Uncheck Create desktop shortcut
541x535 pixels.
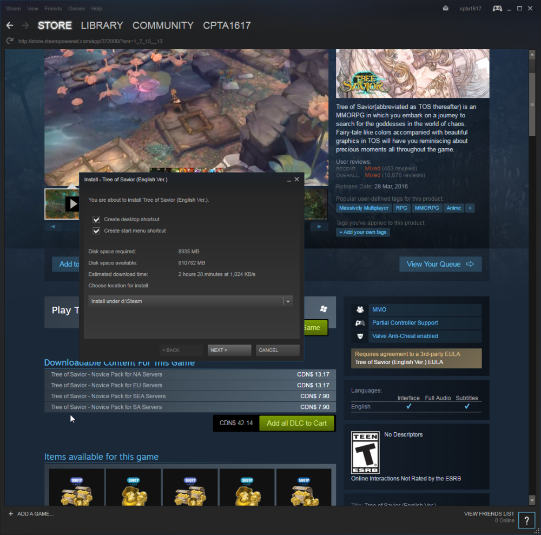pyautogui.click(x=96, y=220)
